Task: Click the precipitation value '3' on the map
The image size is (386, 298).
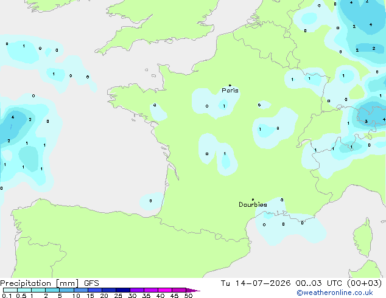Action: [366, 121]
